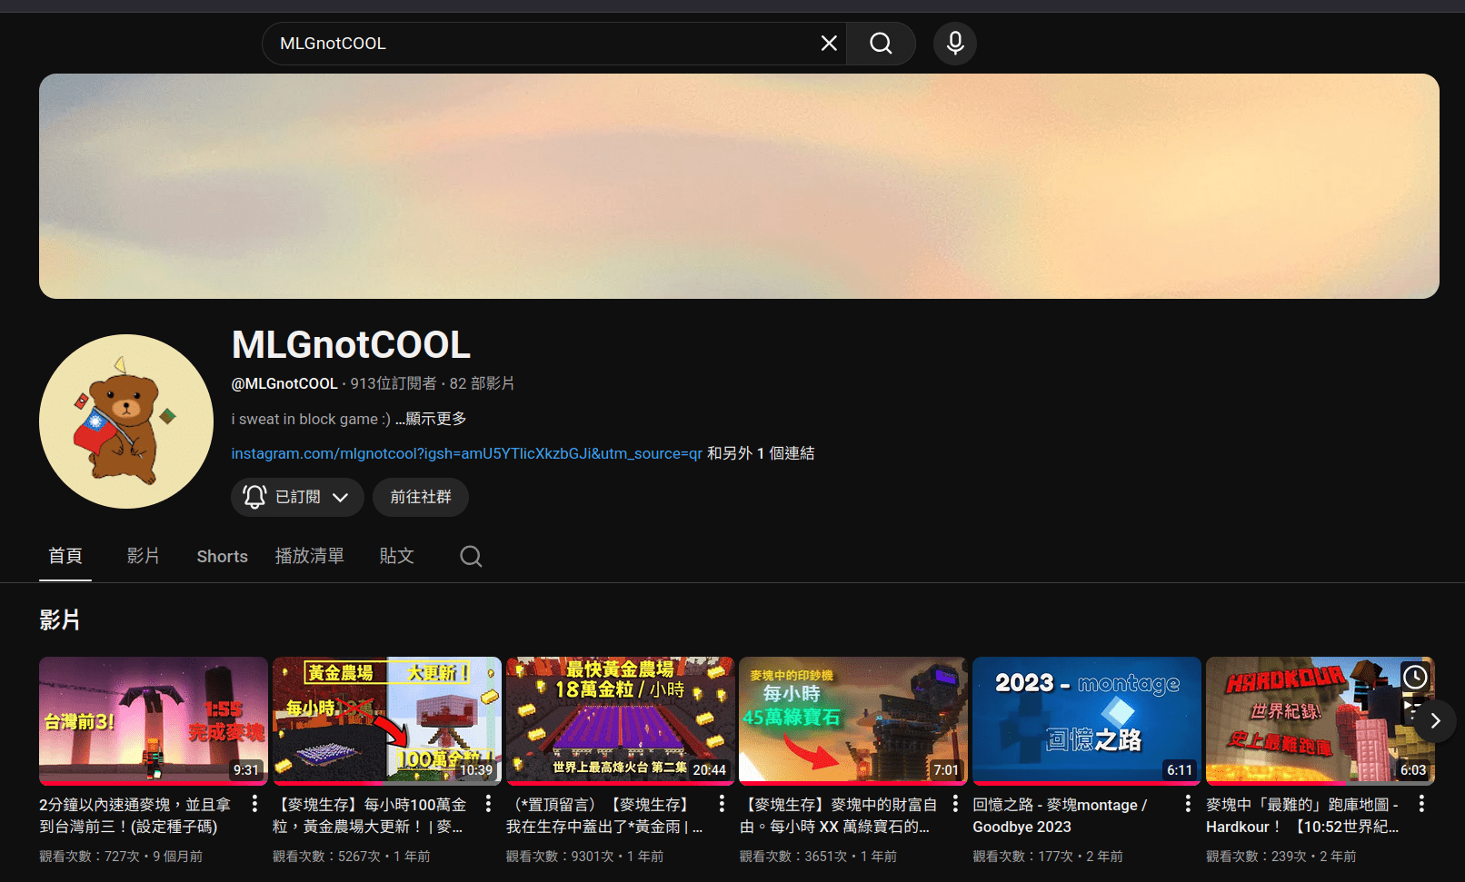The height and width of the screenshot is (882, 1465).
Task: Click 913位訂閱者 subscriber count
Action: (394, 383)
